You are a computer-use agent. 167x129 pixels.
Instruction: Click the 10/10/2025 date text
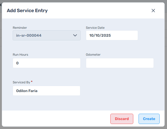click(x=100, y=35)
